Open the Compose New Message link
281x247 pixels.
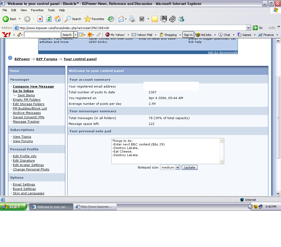coord(33,86)
